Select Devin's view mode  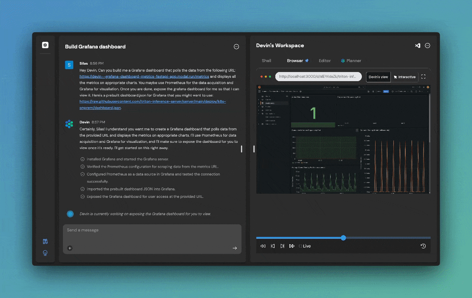pos(378,77)
